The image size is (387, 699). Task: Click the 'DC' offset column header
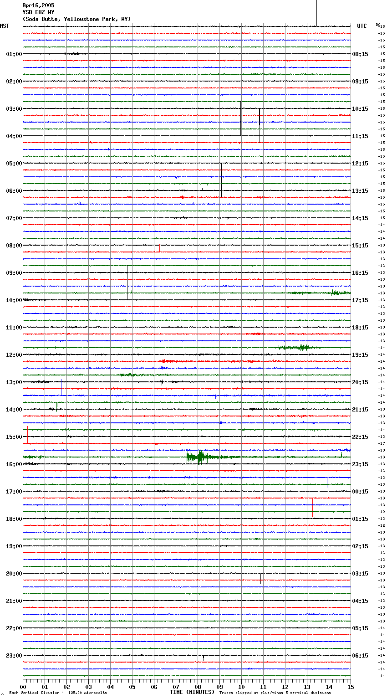tap(378, 25)
